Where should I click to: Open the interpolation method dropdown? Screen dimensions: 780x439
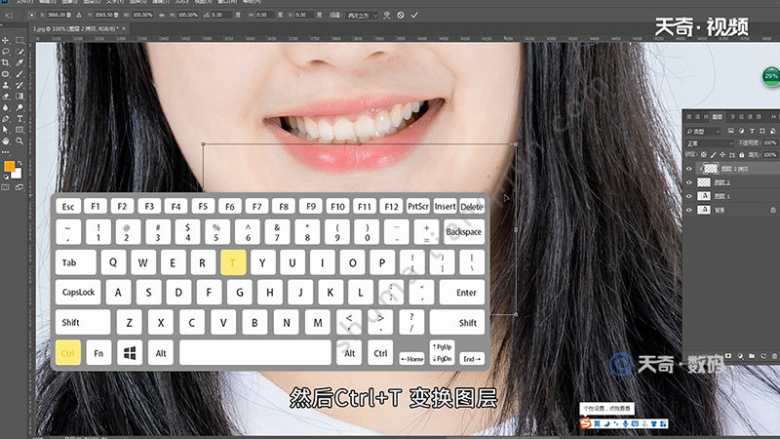362,16
